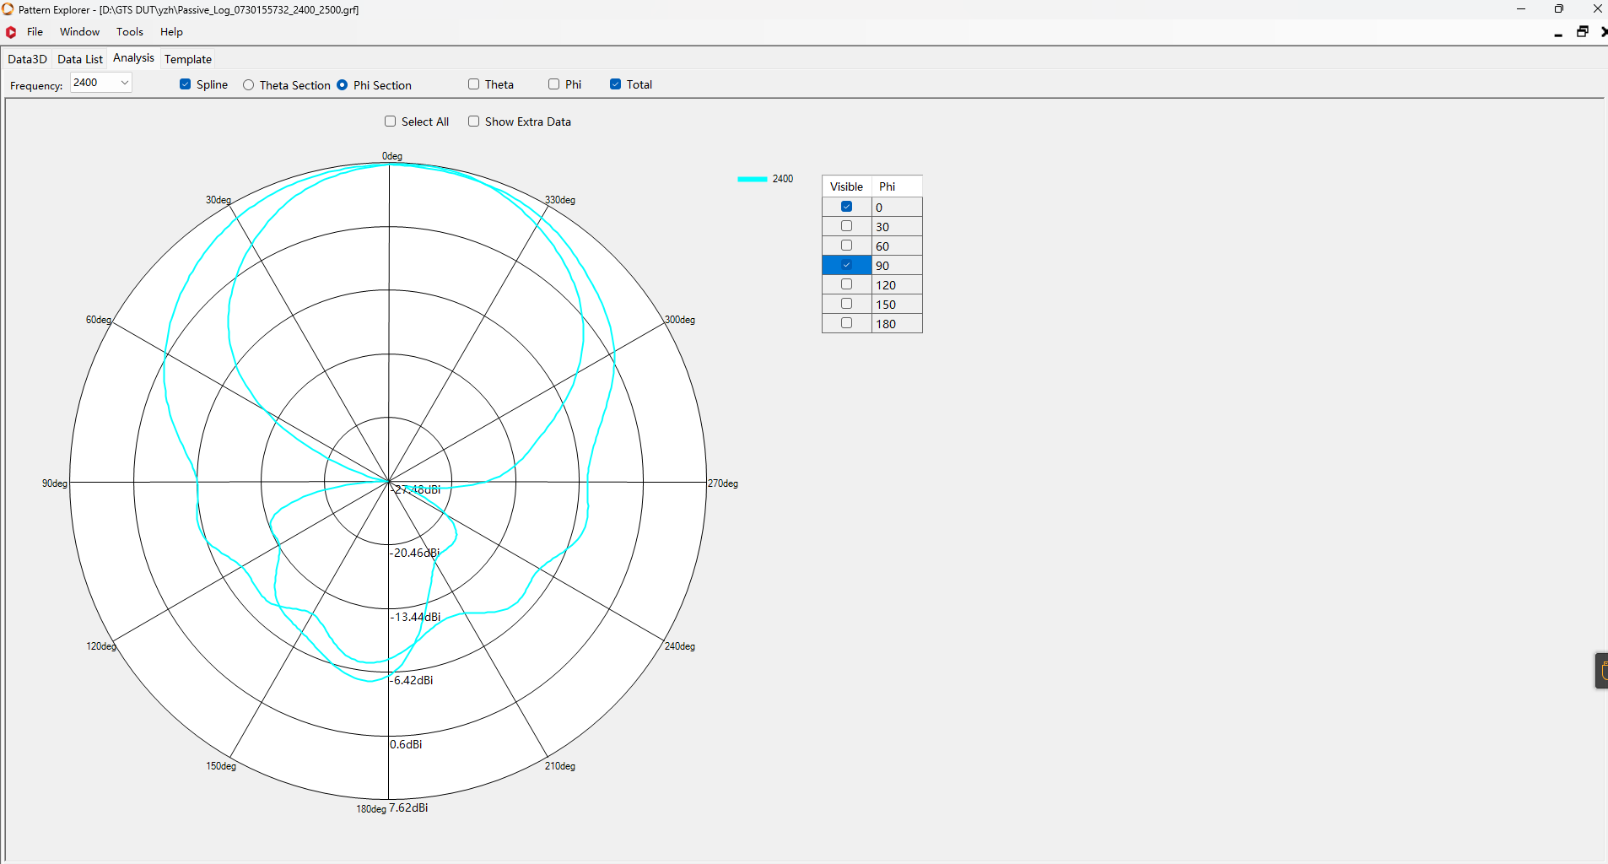
Task: Select the Phi Section radio button
Action: tap(343, 85)
